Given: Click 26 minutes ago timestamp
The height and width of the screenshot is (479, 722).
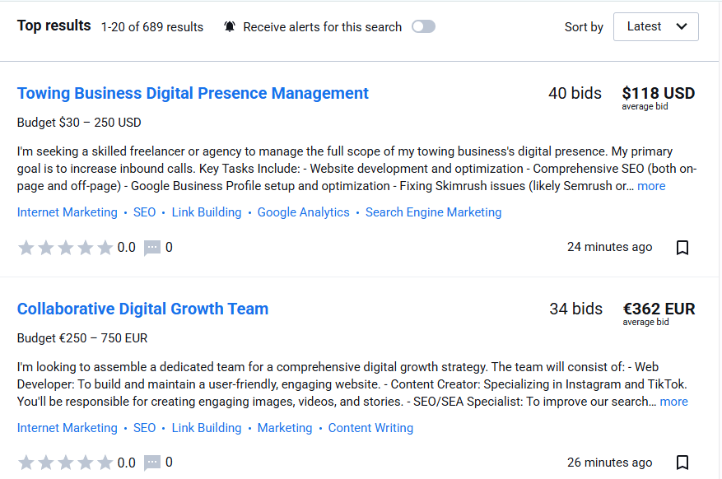Looking at the screenshot, I should point(610,463).
